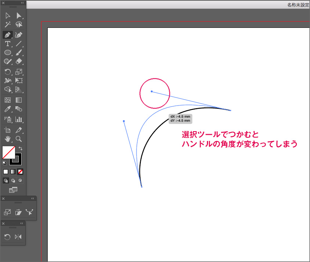
Task: Close the Rotate/Reflect floating panel
Action: pyautogui.click(x=3, y=224)
